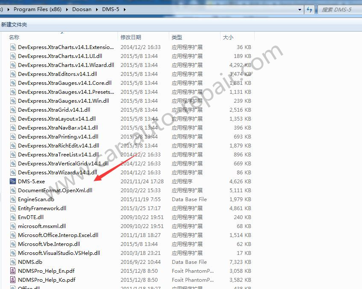Image resolution: width=362 pixels, height=289 pixels.
Task: Click the Microsoft.Vbe.Interop.dll file icon
Action: click(x=13, y=244)
